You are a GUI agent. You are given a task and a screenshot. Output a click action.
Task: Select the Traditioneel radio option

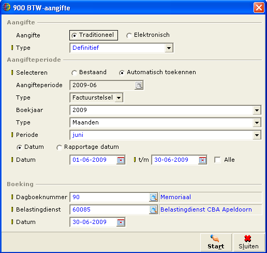[74, 36]
